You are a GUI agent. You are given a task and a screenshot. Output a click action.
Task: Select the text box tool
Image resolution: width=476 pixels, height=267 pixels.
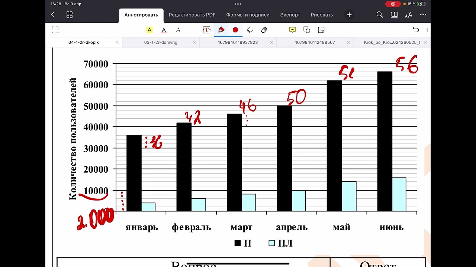206,30
